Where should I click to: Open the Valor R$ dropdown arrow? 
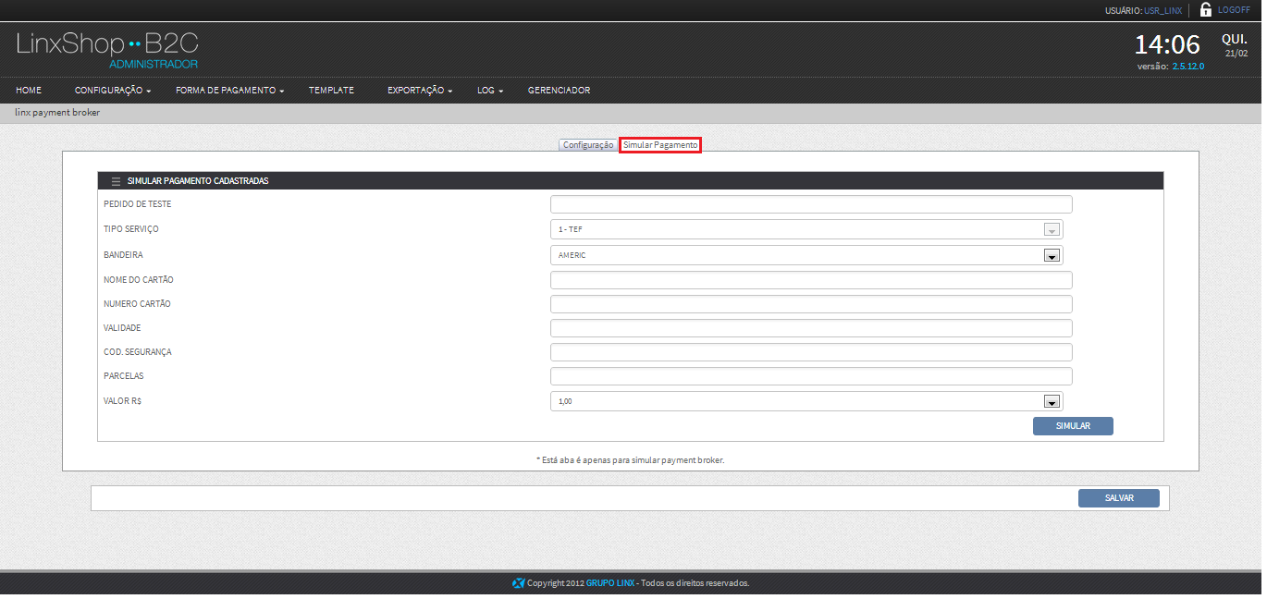click(x=1051, y=401)
